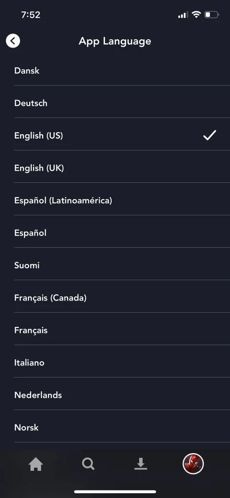The image size is (230, 498).
Task: Go back using the arrow icon
Action: click(x=13, y=41)
